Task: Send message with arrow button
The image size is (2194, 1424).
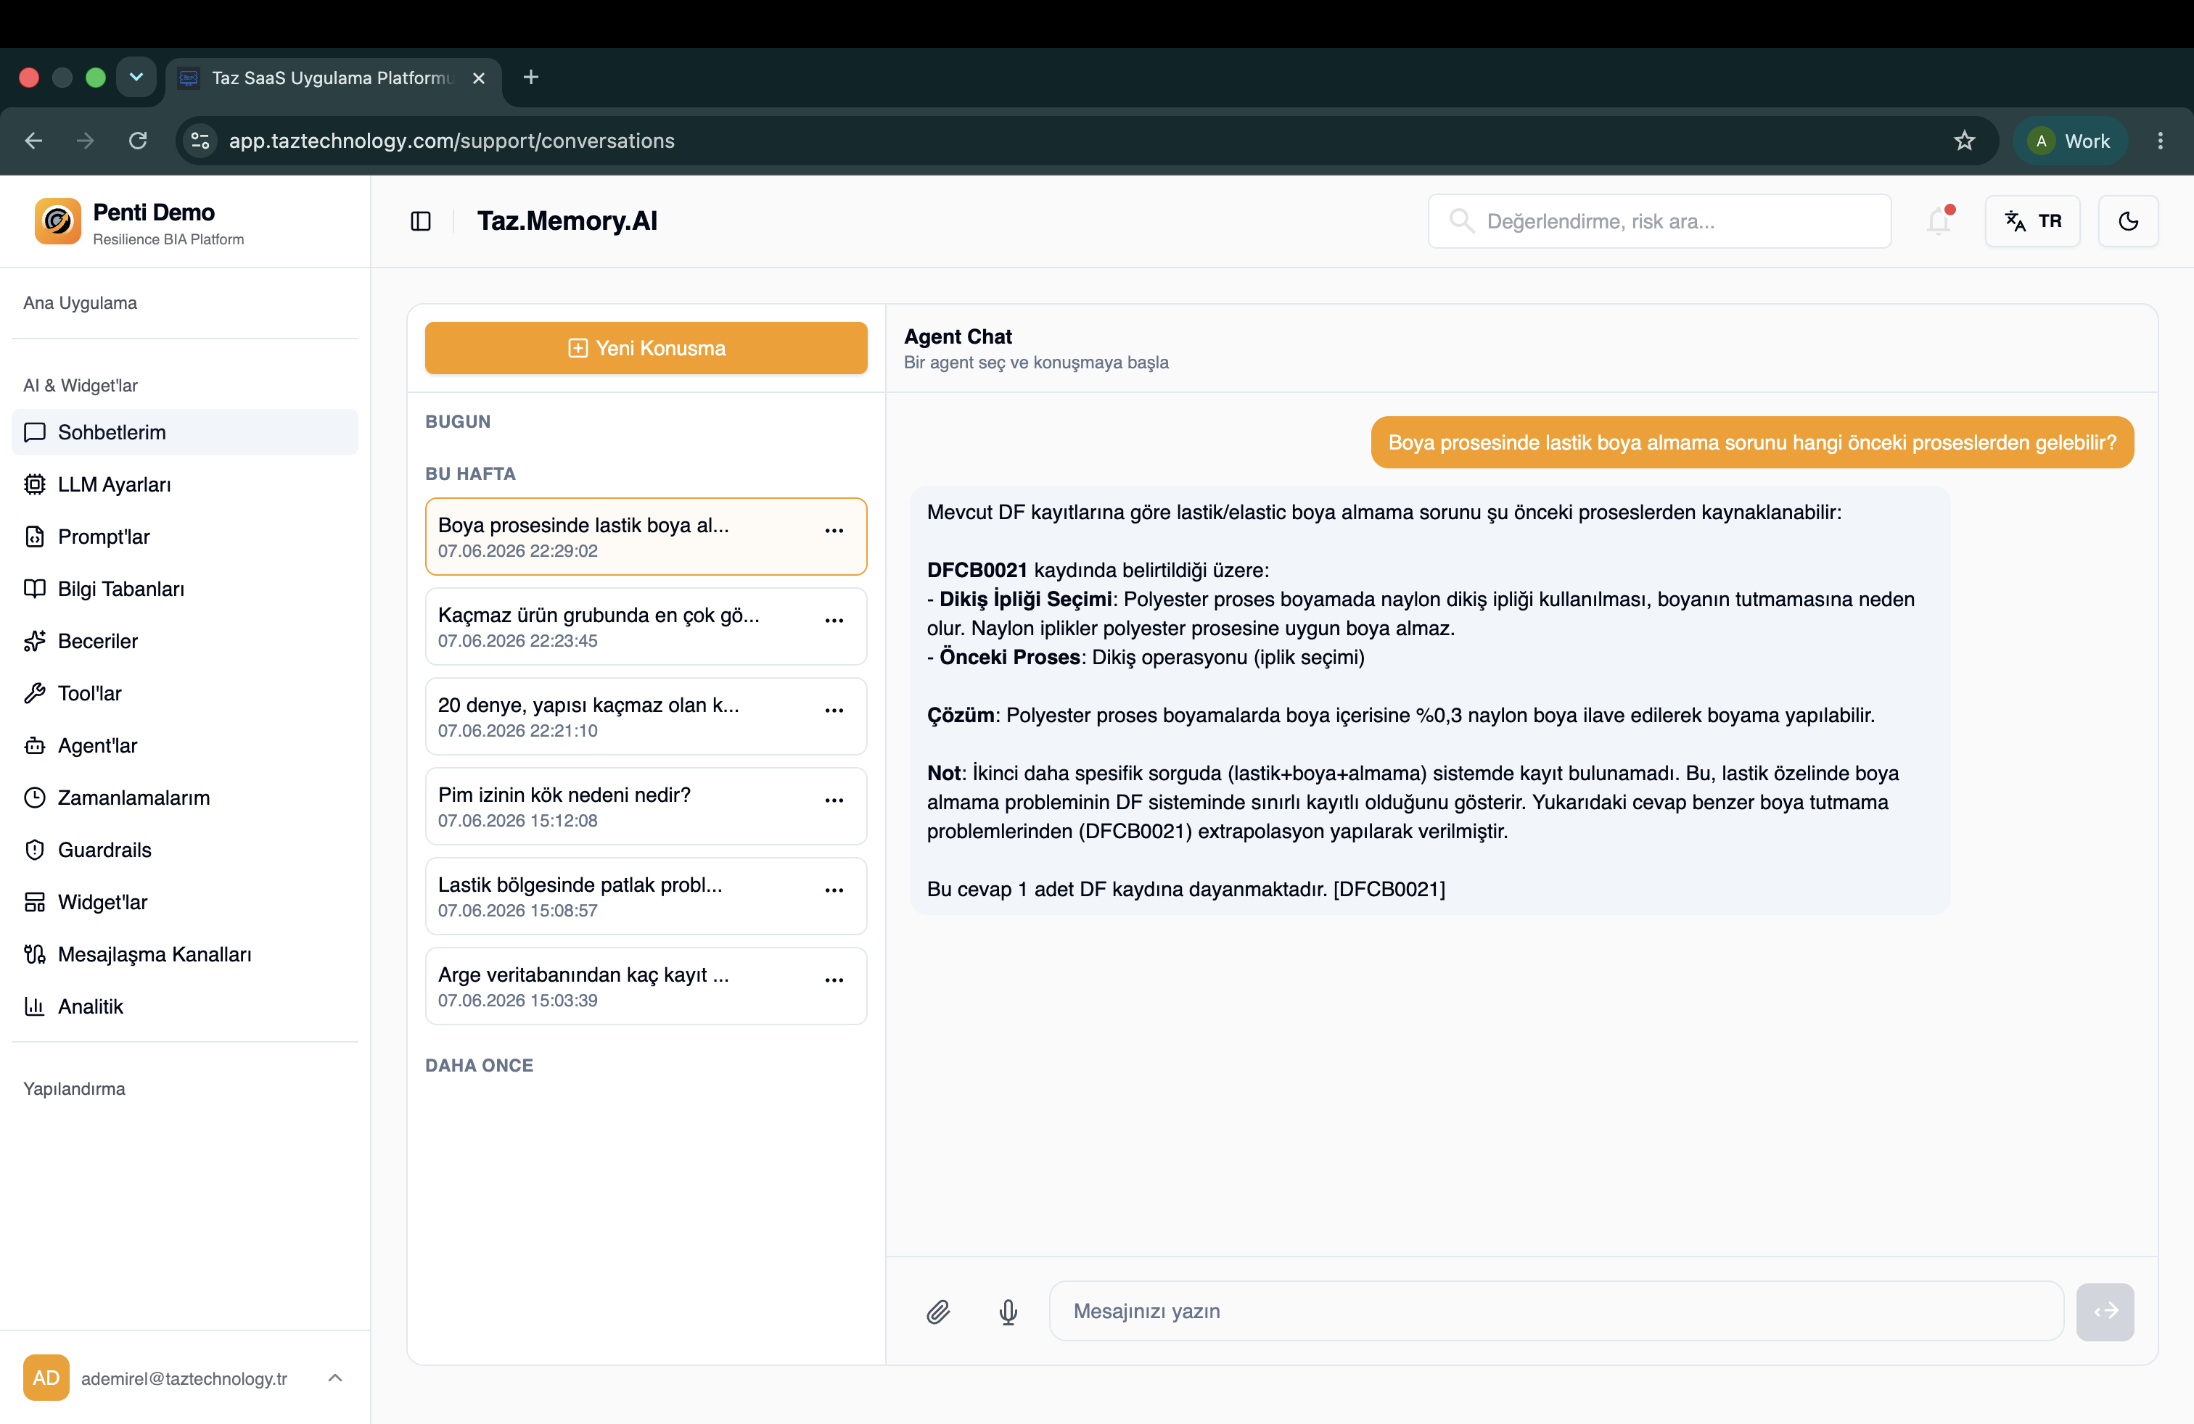Action: pos(2105,1311)
